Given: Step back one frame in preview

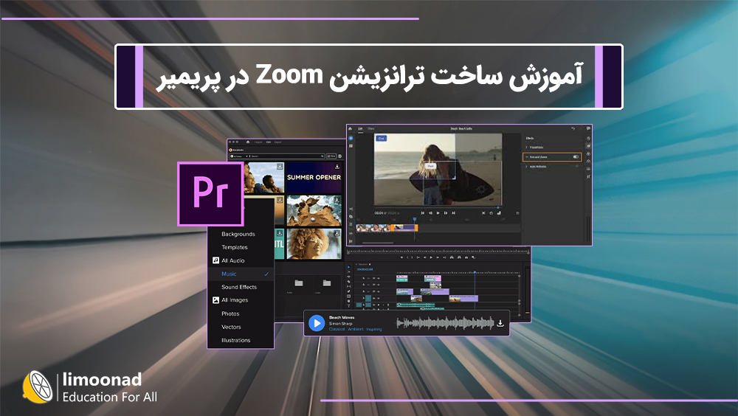Looking at the screenshot, I should (x=431, y=213).
